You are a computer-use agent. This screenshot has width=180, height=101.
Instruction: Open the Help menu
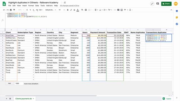tap(56, 6)
